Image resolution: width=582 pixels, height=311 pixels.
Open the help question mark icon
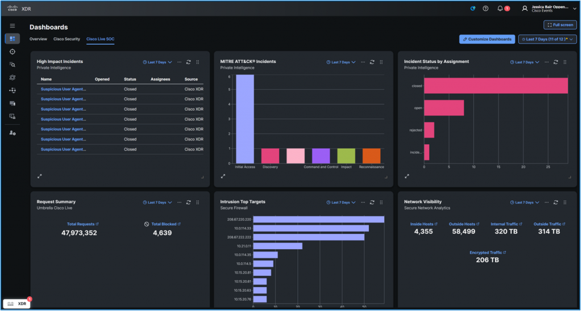[485, 9]
